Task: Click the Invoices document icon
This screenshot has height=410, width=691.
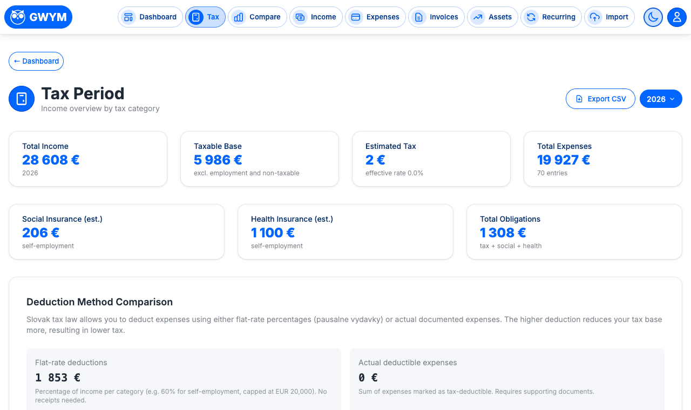Action: 419,17
